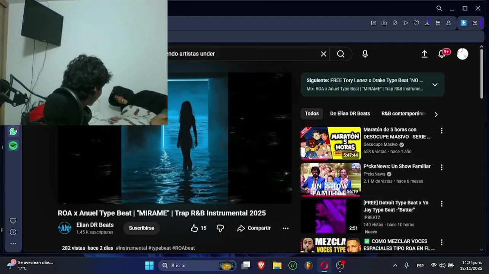This screenshot has height=274, width=489.
Task: Select the De Elian DR Beats chip
Action: click(x=350, y=113)
